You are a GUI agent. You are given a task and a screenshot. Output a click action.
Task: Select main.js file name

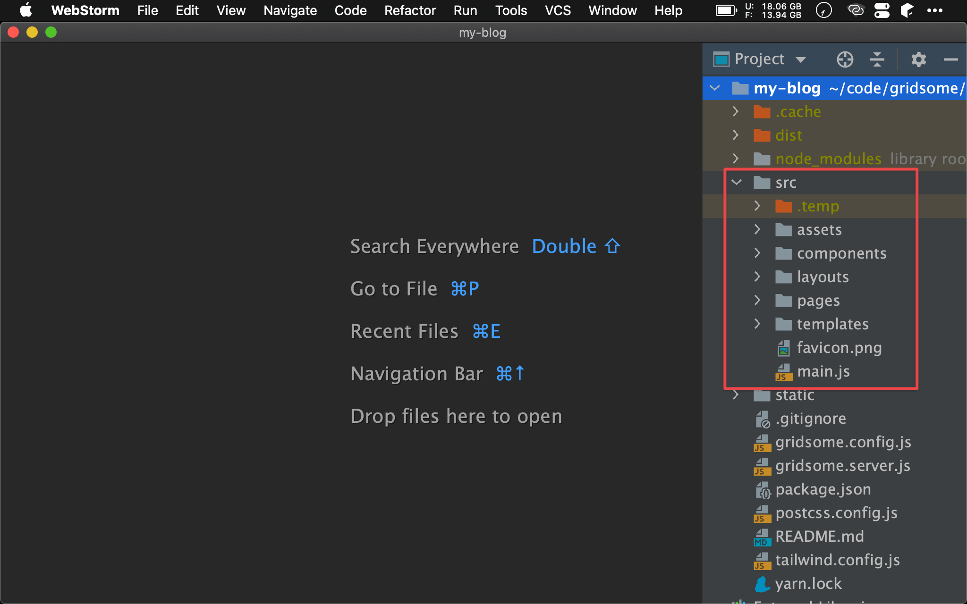[x=823, y=371]
